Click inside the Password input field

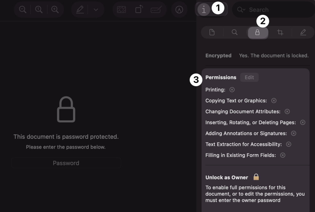click(66, 163)
